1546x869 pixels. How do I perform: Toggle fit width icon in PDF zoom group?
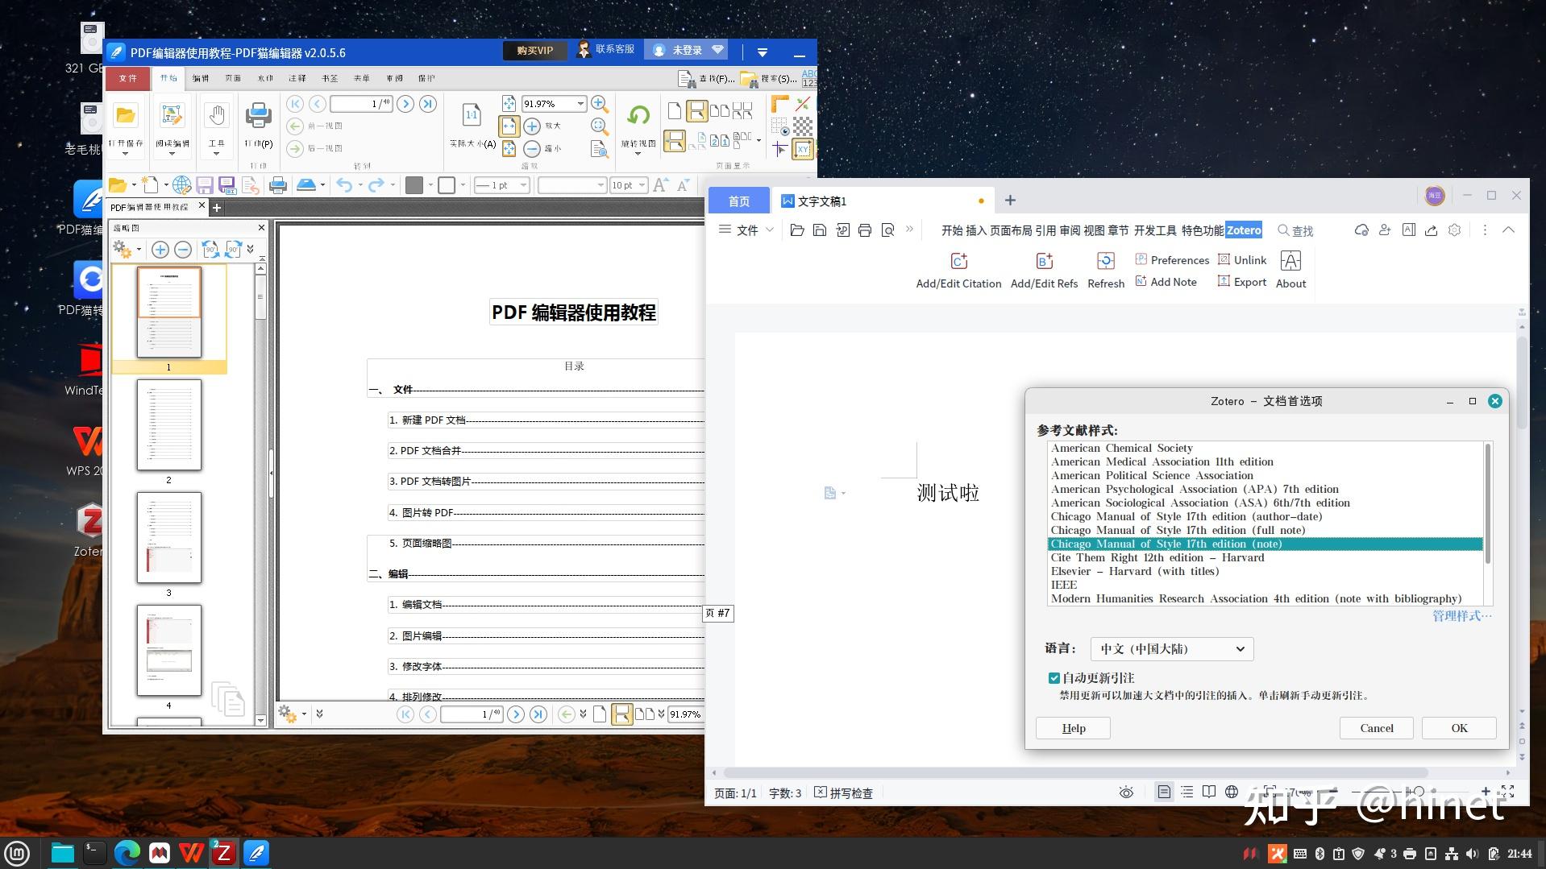click(x=509, y=126)
